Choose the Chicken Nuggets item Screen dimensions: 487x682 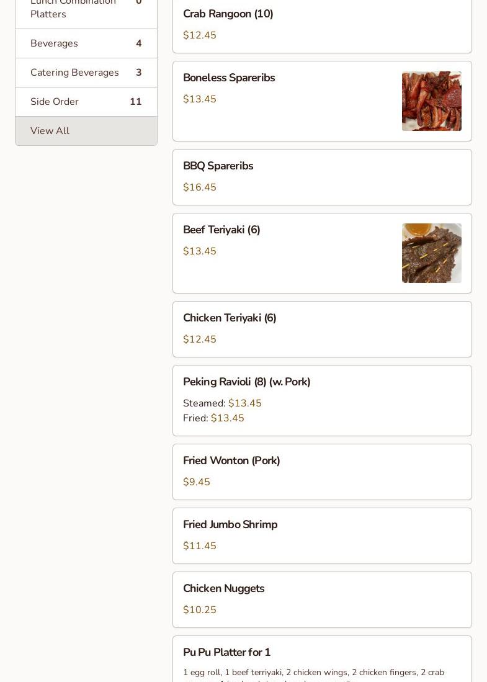[223, 588]
